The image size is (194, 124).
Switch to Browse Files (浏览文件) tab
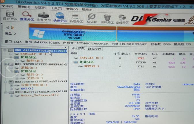(94, 49)
